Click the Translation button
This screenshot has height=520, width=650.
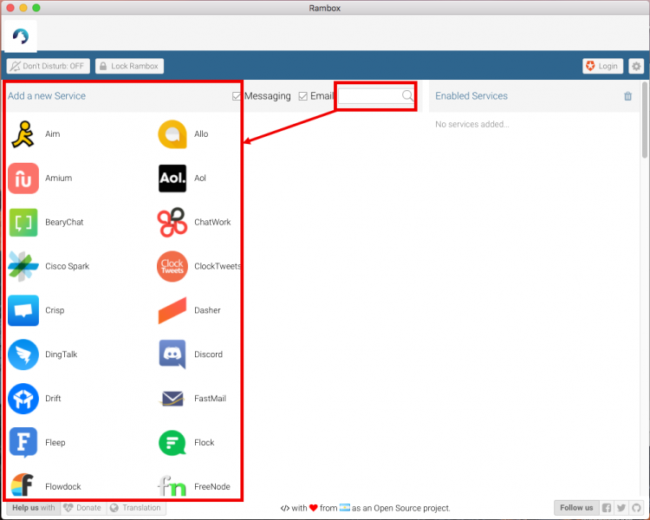135,508
